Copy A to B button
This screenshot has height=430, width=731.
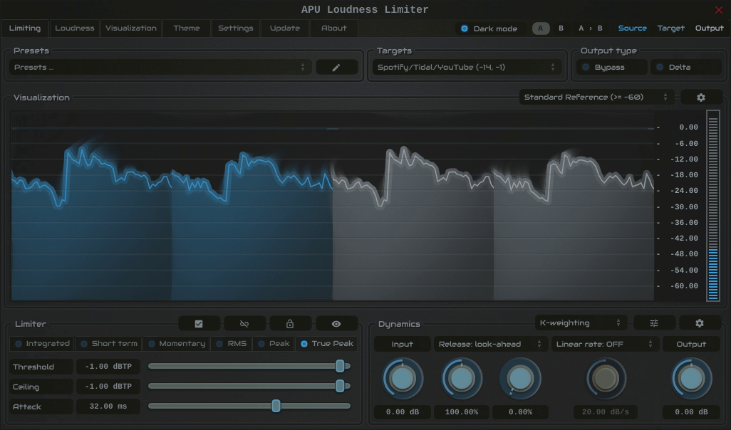[x=590, y=28]
